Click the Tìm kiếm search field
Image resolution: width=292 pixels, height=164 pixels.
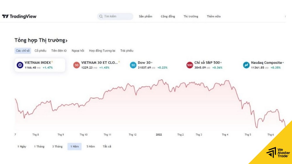point(117,16)
